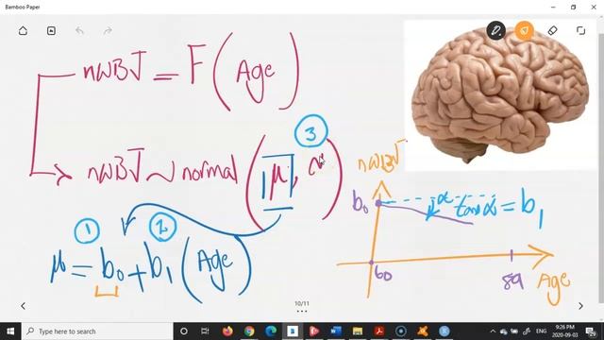Open the Windows Start menu
The height and width of the screenshot is (340, 604).
[10, 331]
